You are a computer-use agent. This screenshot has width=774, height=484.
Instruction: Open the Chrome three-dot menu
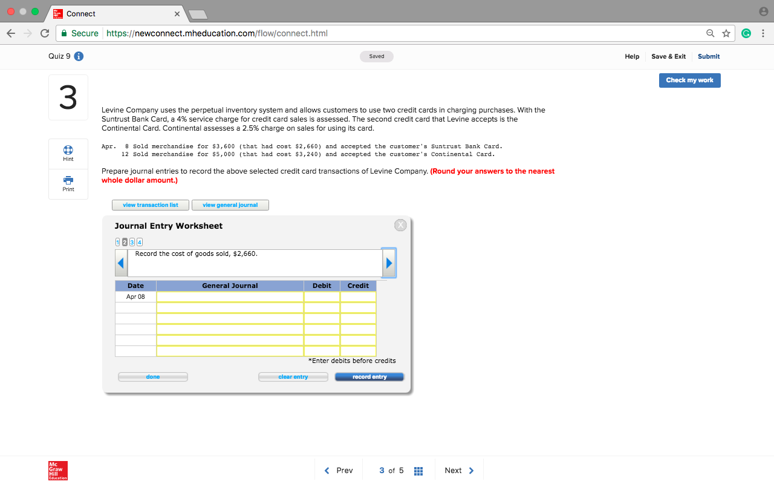click(x=763, y=33)
